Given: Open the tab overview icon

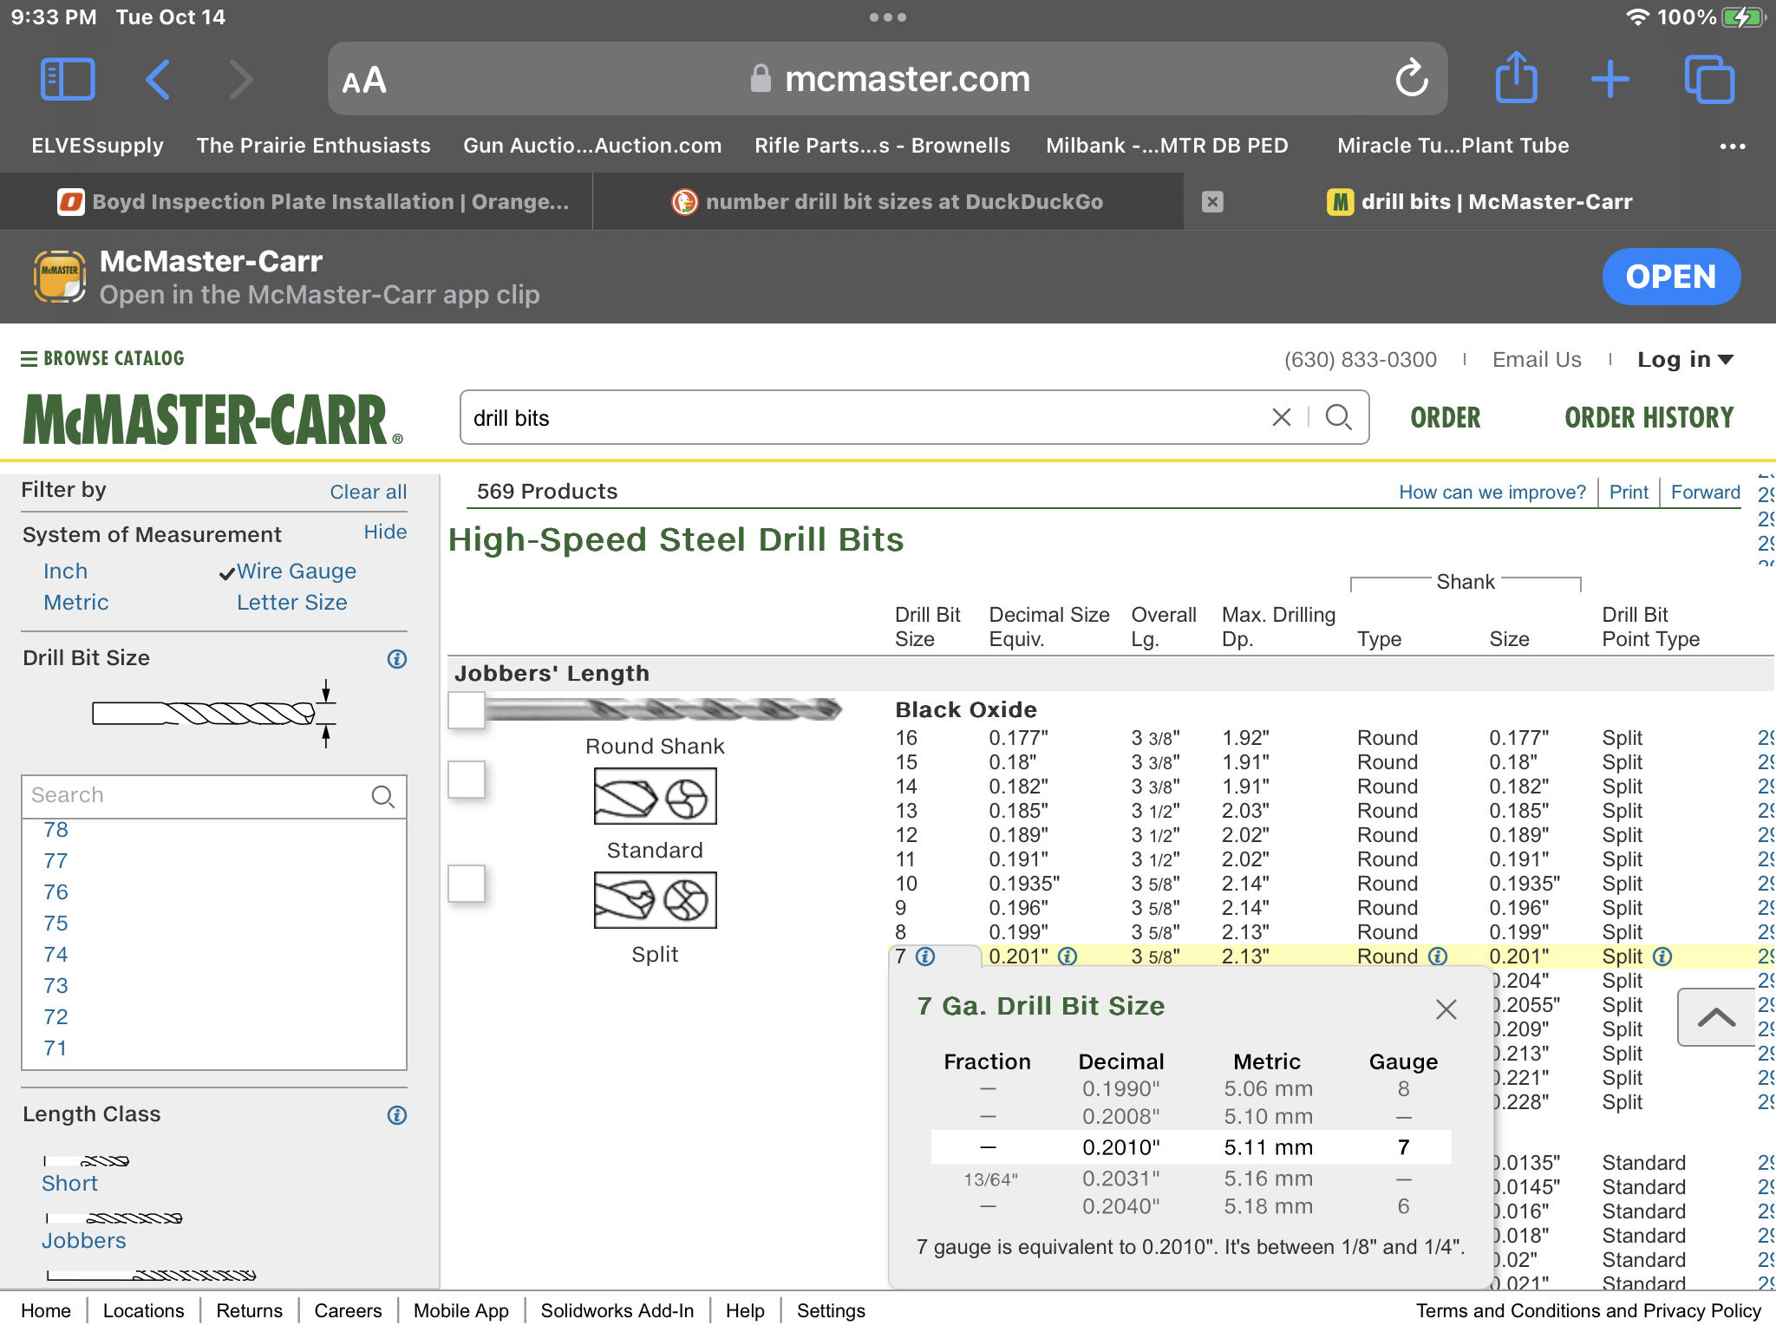Looking at the screenshot, I should click(x=1708, y=80).
